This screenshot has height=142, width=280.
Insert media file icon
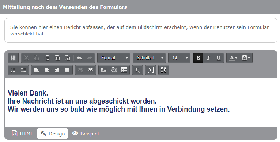click(114, 70)
